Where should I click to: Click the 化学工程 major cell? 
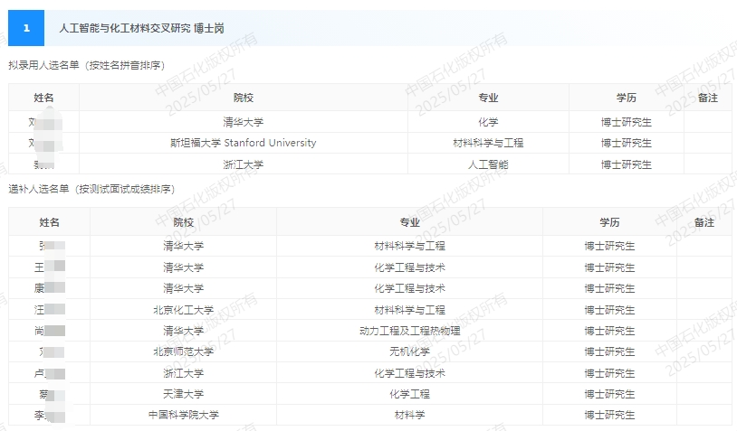click(409, 394)
